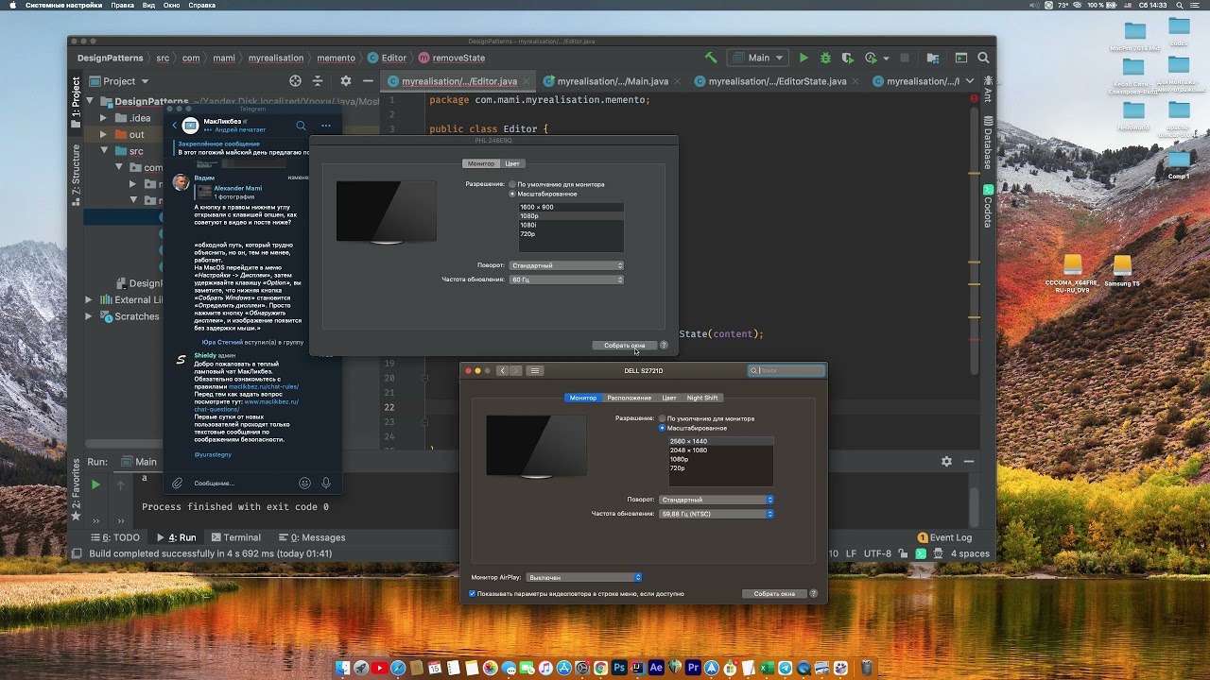Select scaled resolution radio in DELL window

click(x=663, y=428)
